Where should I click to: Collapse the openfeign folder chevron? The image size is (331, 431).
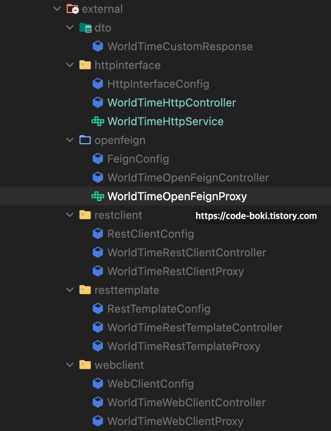[x=70, y=140]
